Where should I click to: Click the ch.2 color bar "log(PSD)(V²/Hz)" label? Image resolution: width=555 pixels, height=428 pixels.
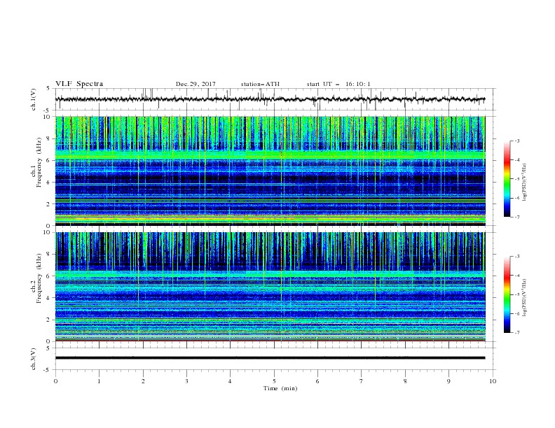[x=525, y=297]
